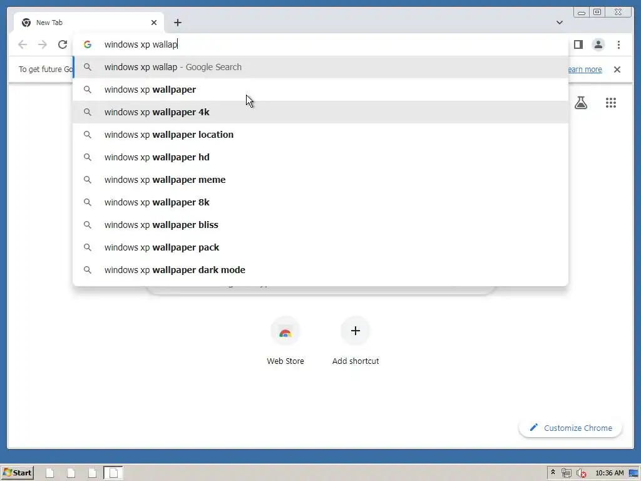641x481 pixels.
Task: Click the active fourth taskbar window button
Action: [113, 473]
